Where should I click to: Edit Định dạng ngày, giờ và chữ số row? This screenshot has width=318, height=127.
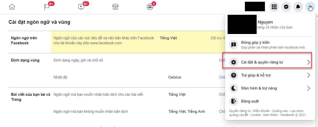tap(222, 60)
